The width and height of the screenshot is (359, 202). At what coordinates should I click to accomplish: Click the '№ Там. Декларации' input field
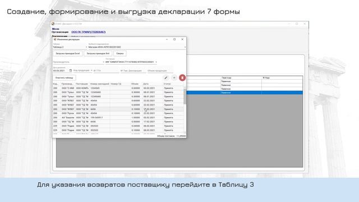tap(133, 71)
